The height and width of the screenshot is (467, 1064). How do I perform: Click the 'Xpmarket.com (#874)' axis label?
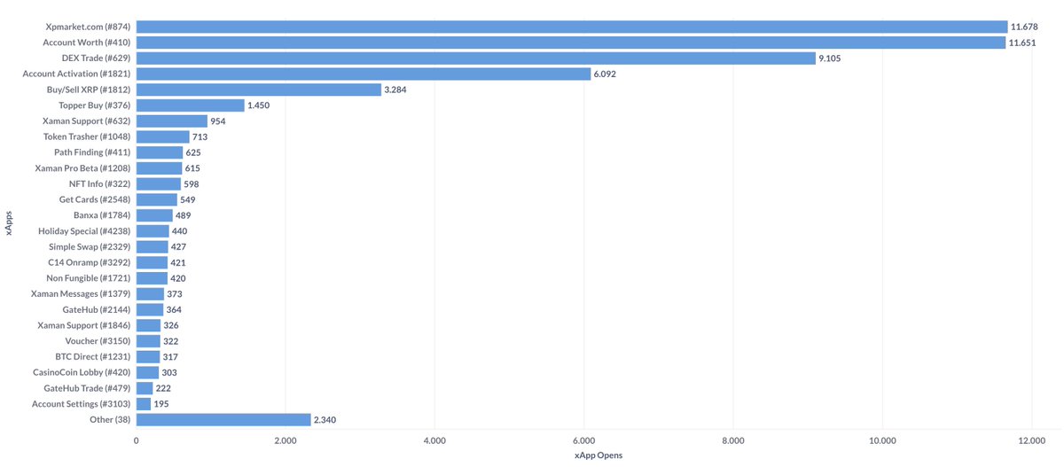click(88, 27)
